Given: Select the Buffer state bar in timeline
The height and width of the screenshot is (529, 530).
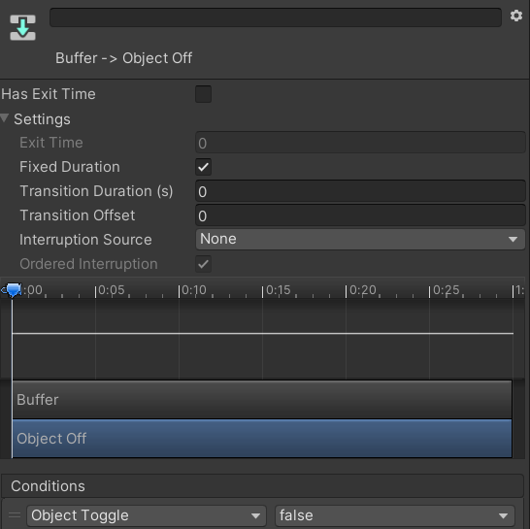Looking at the screenshot, I should [262, 400].
